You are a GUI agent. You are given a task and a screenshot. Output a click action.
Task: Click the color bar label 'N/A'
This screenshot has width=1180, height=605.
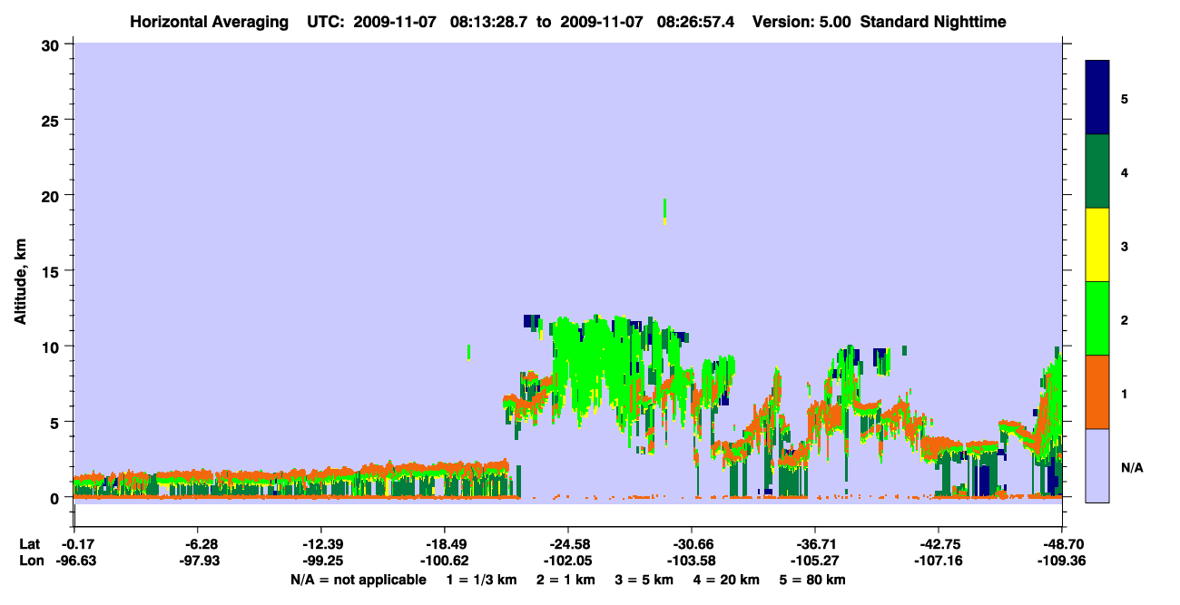pos(1131,467)
